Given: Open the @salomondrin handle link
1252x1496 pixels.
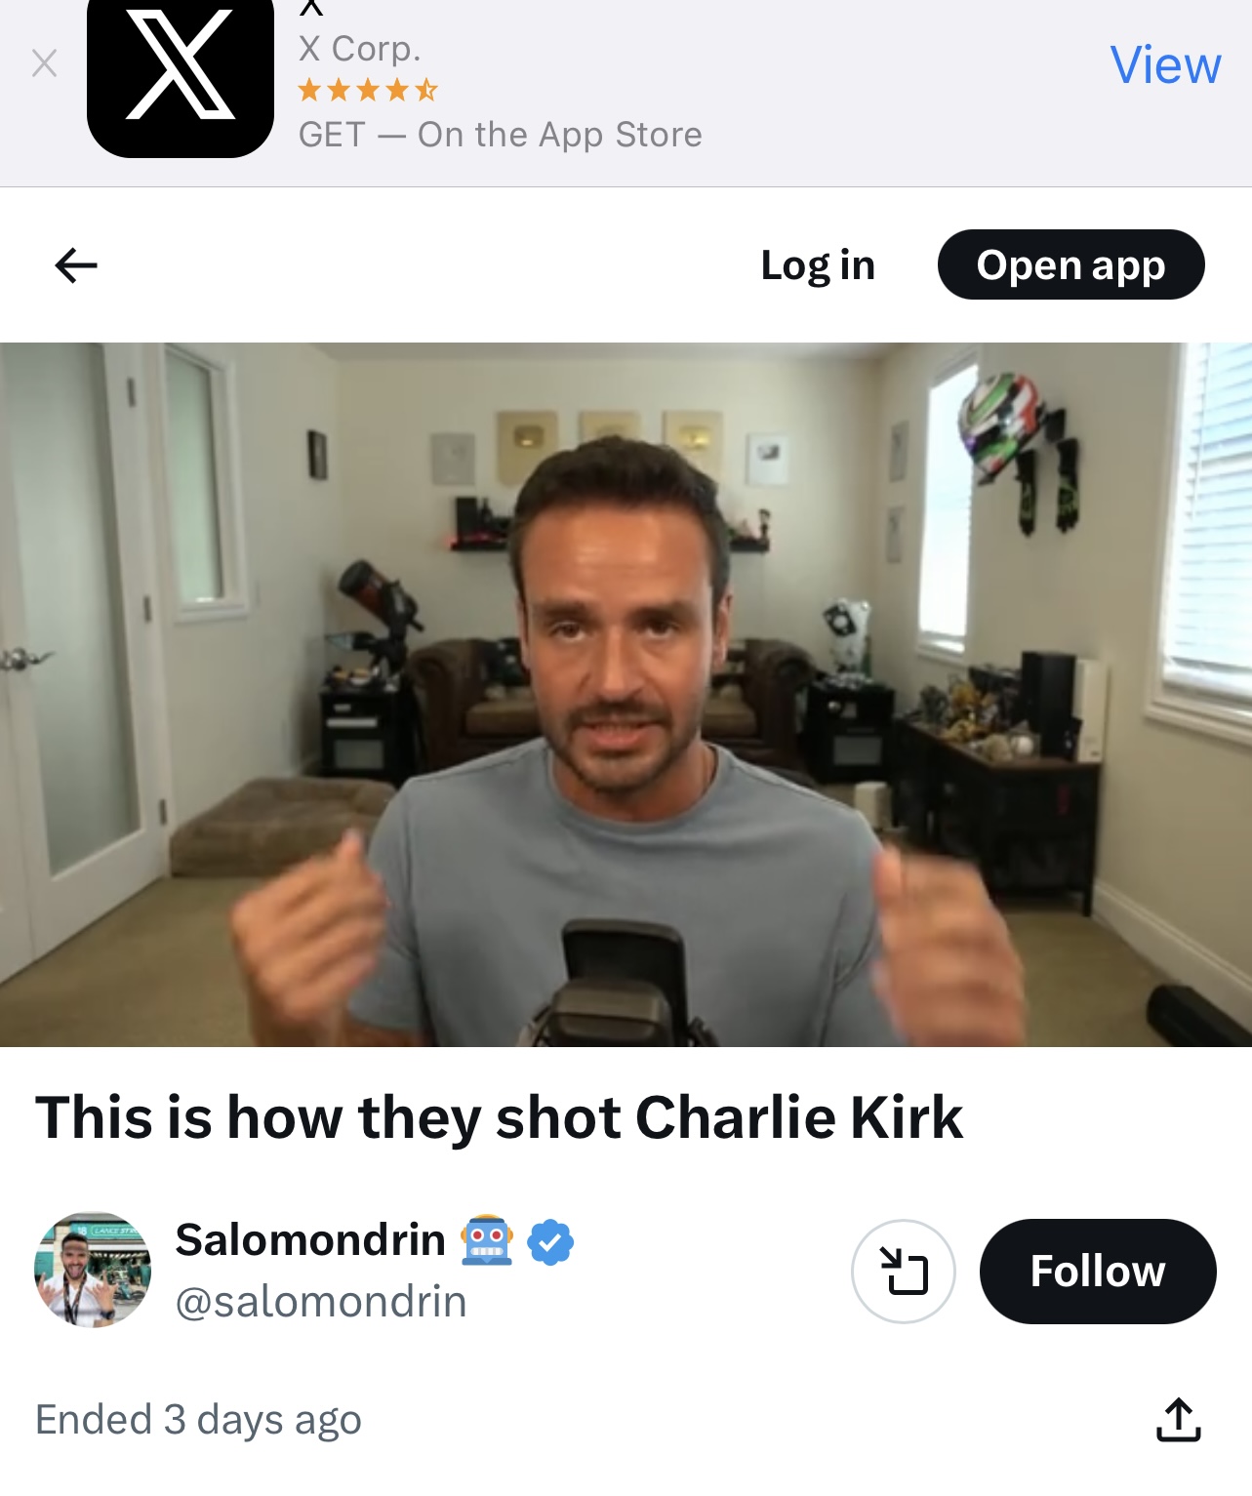Looking at the screenshot, I should point(321,1302).
